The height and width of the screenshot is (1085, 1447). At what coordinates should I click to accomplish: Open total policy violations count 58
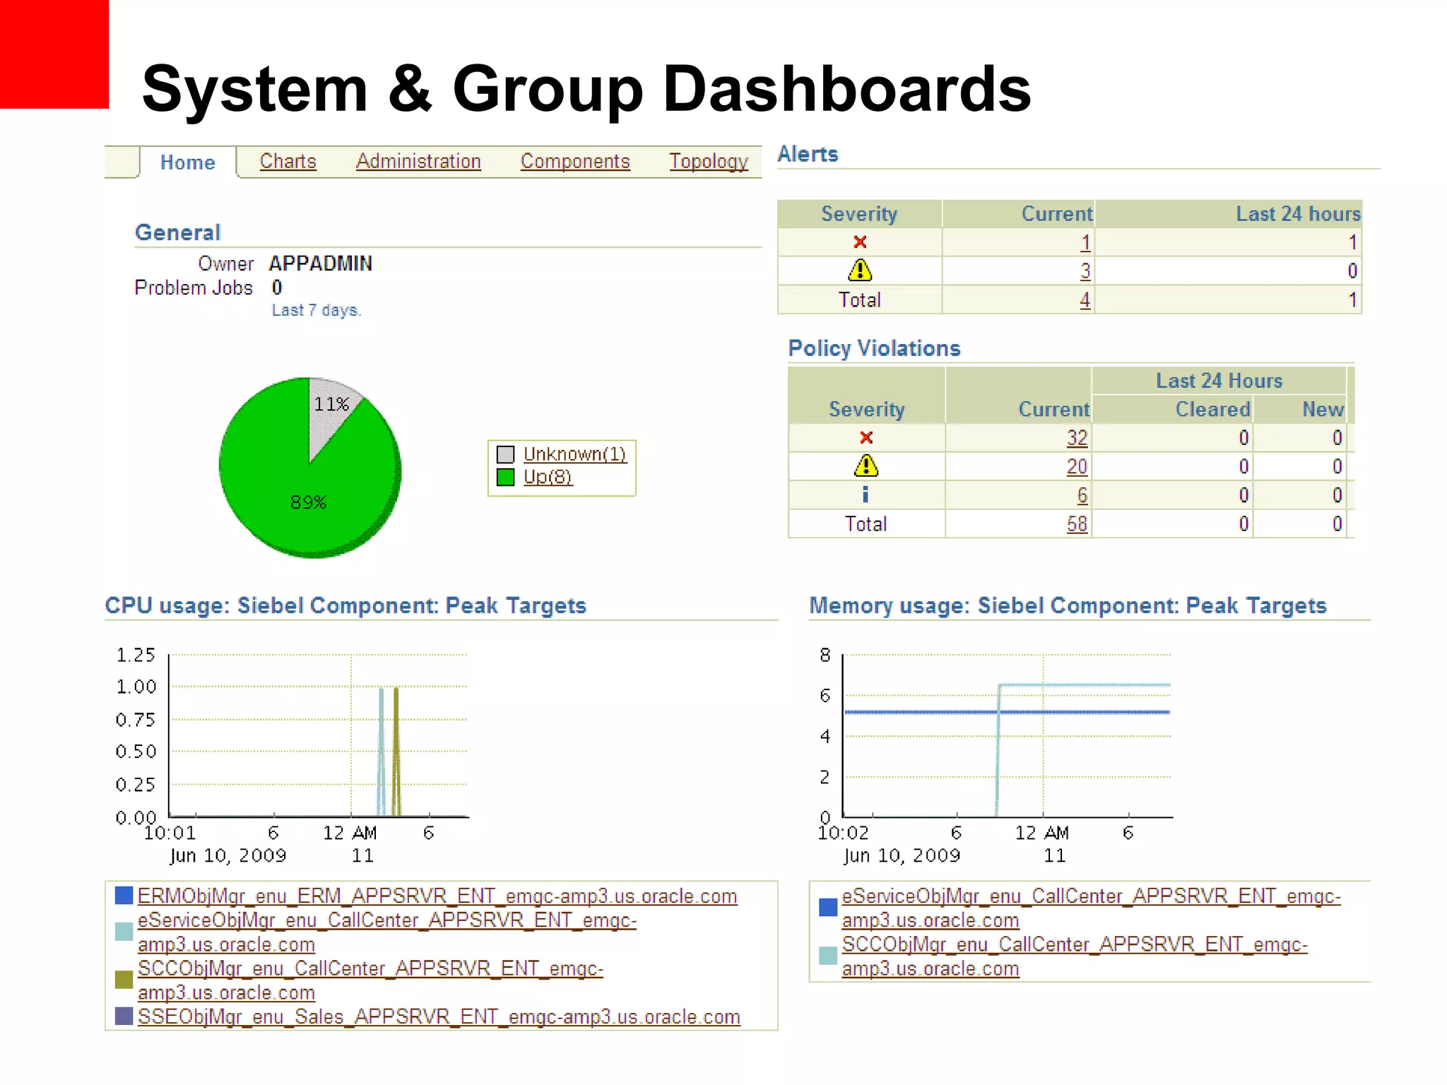pos(1077,524)
